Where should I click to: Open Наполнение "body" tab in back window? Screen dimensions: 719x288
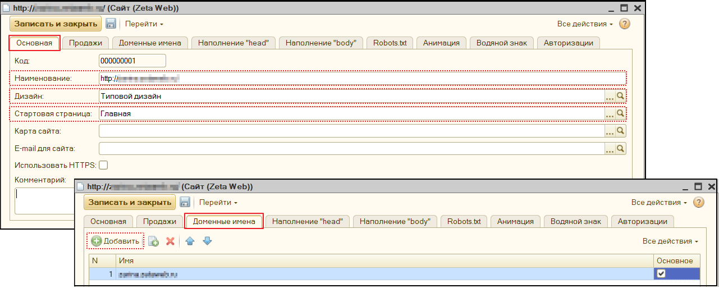[x=321, y=43]
